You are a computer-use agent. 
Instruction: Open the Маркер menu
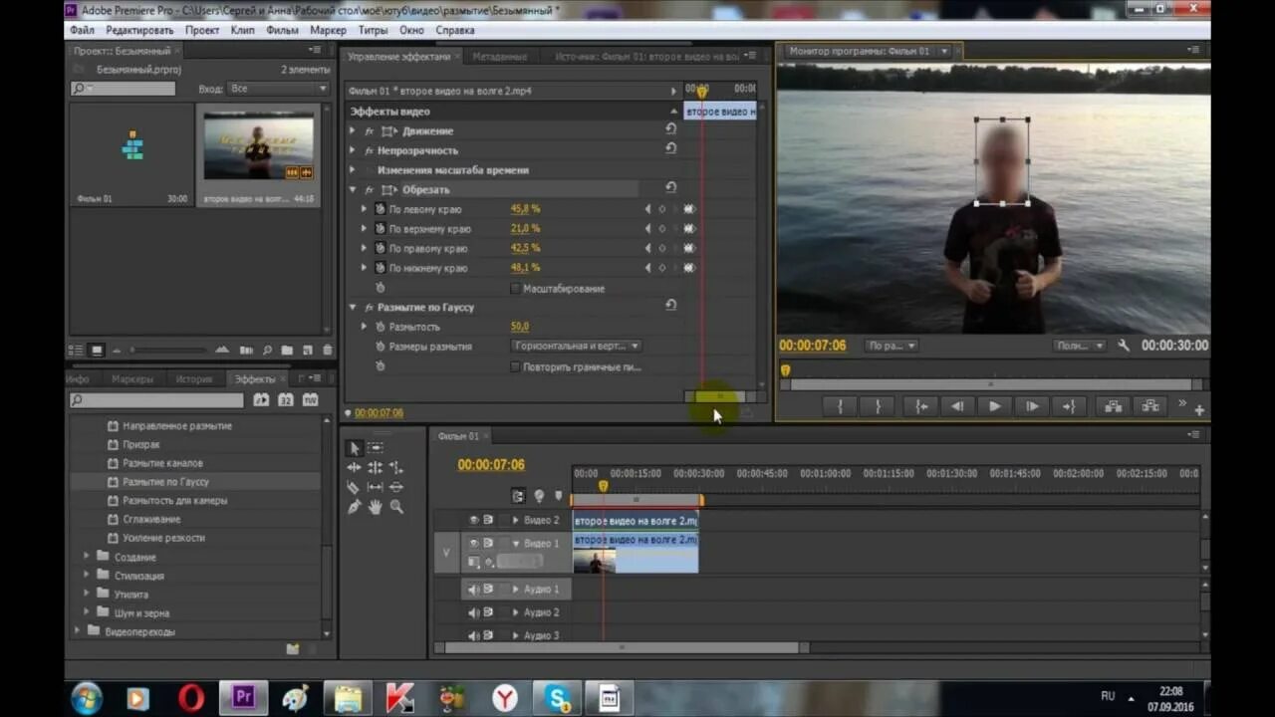(x=328, y=30)
